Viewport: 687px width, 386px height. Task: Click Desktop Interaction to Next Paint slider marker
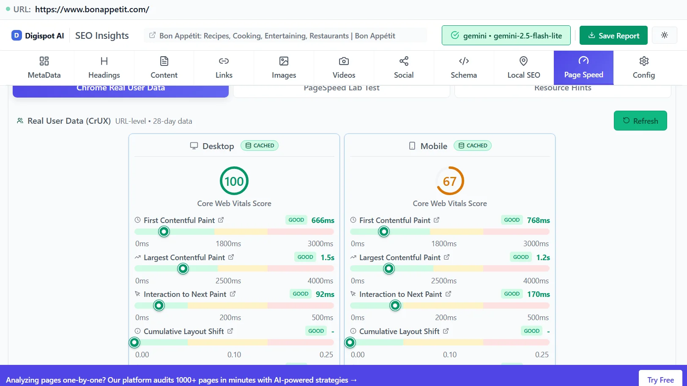159,305
